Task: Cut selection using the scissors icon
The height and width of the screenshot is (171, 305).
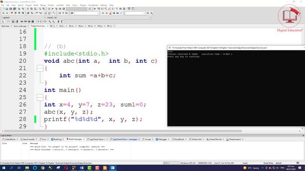Action: point(28,9)
